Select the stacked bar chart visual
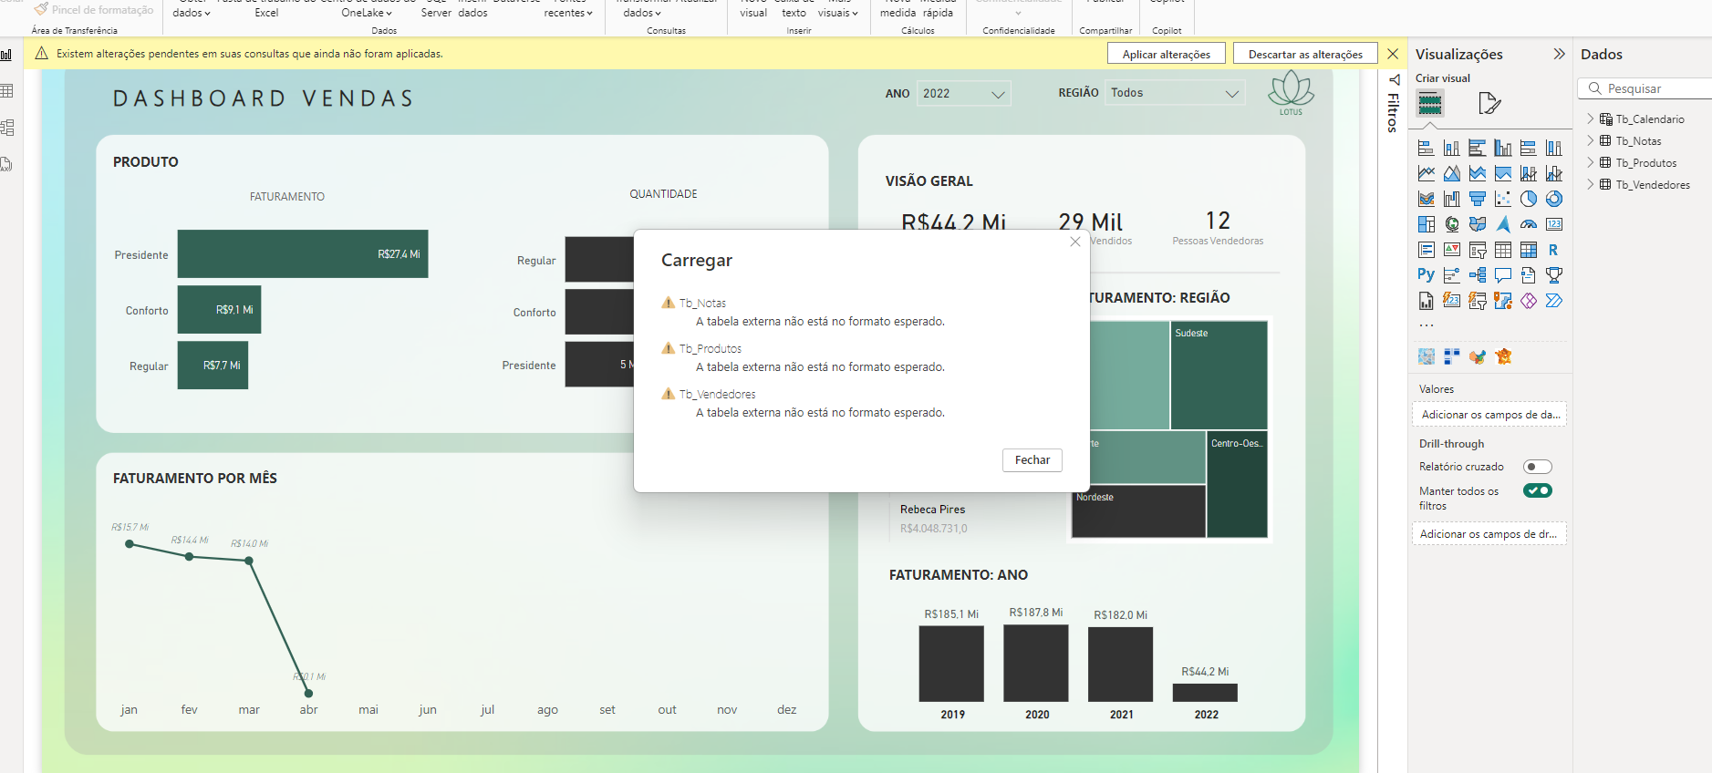1712x773 pixels. pos(1427,148)
